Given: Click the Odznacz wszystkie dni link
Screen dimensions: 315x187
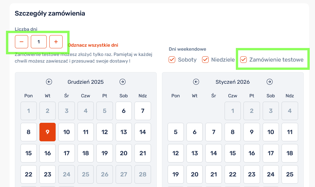Looking at the screenshot, I should click(93, 45).
